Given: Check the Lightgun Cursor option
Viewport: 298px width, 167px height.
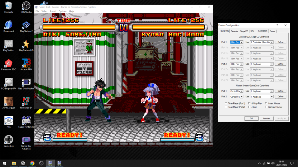Looking at the screenshot, I should click(x=266, y=107).
